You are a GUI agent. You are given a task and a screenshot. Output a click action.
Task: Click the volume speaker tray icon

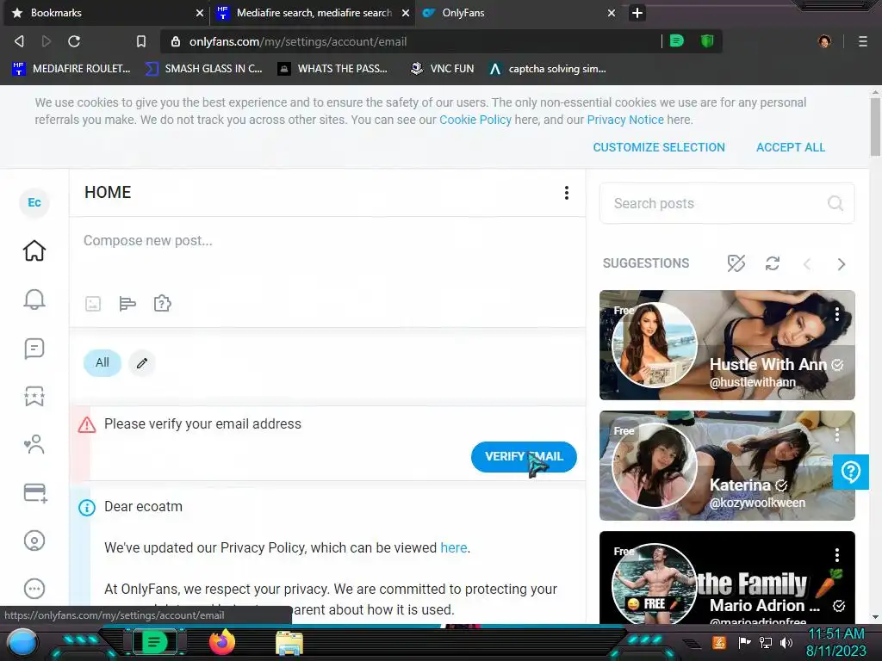click(x=786, y=642)
